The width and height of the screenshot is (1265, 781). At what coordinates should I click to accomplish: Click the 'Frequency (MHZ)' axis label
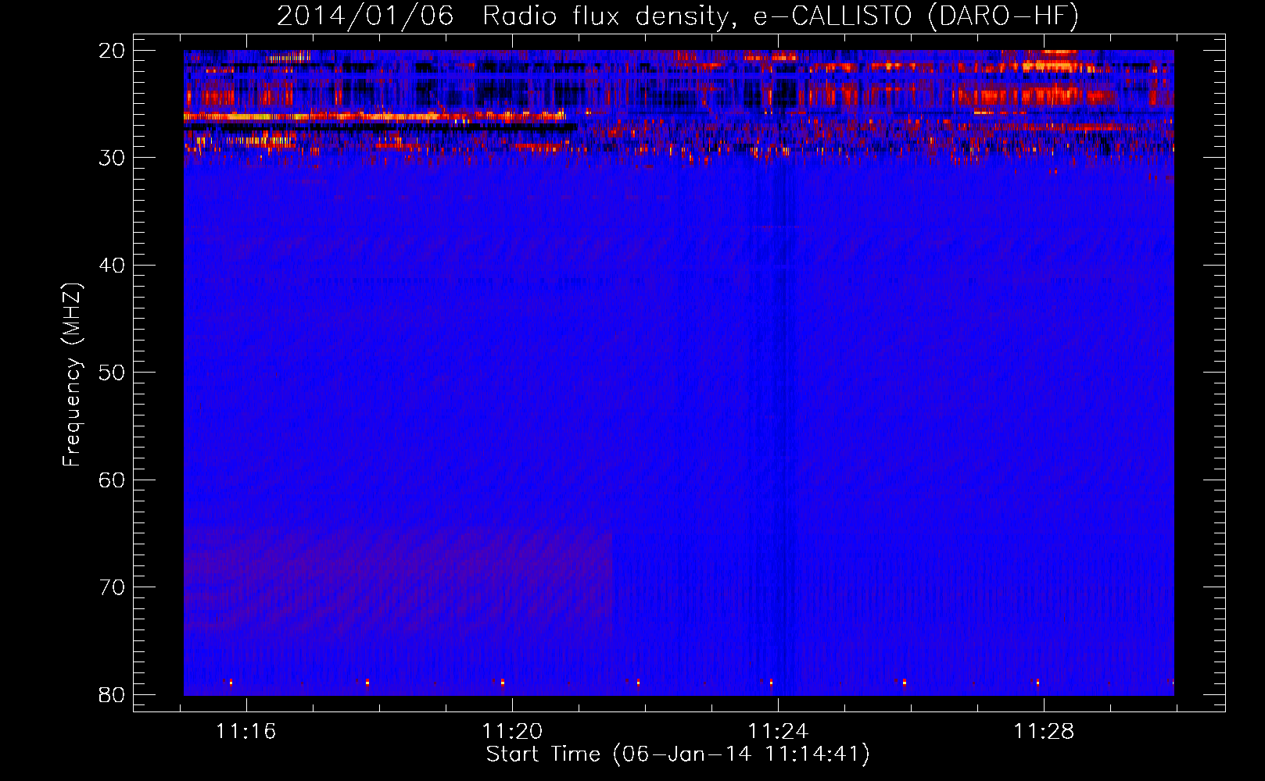click(72, 375)
